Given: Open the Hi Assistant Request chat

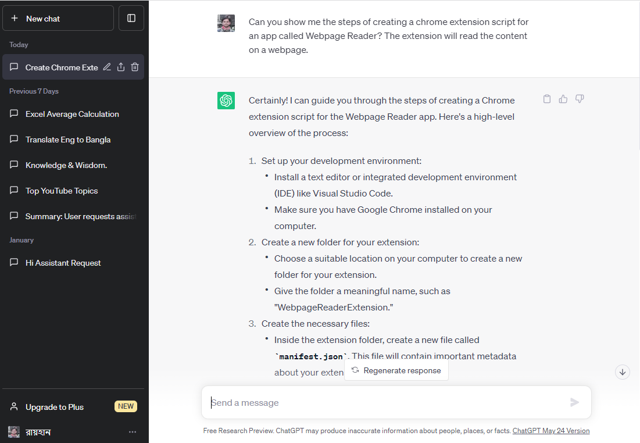Looking at the screenshot, I should (63, 263).
